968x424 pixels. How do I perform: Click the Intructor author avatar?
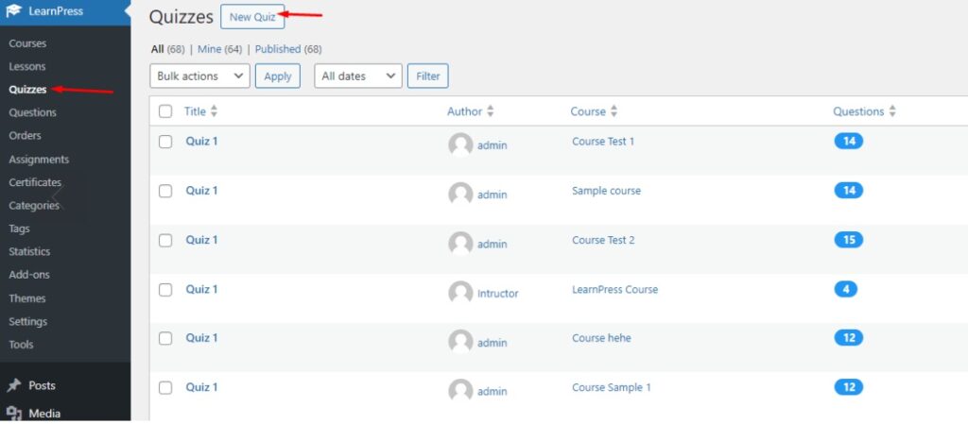460,293
